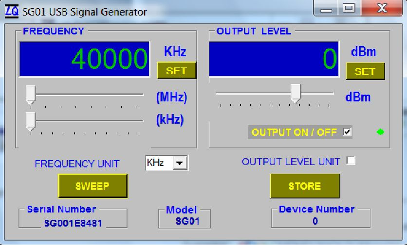Click the Model SG01 field
The height and width of the screenshot is (245, 407).
tap(185, 219)
